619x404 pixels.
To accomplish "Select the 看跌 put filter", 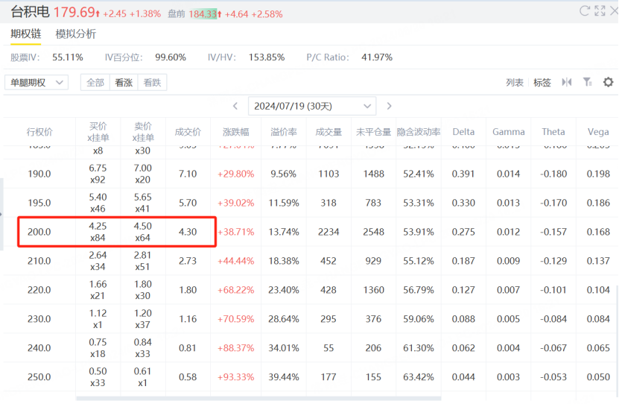I will 152,83.
